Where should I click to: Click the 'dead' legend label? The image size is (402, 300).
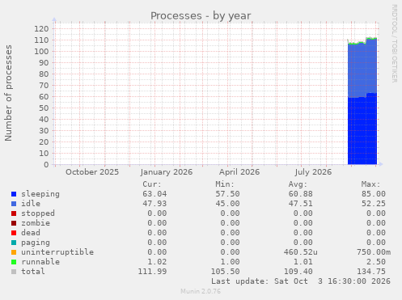click(x=31, y=233)
